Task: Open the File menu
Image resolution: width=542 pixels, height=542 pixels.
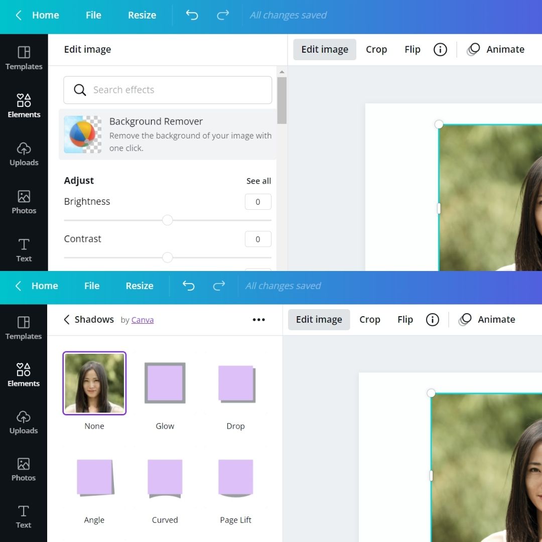Action: tap(93, 15)
